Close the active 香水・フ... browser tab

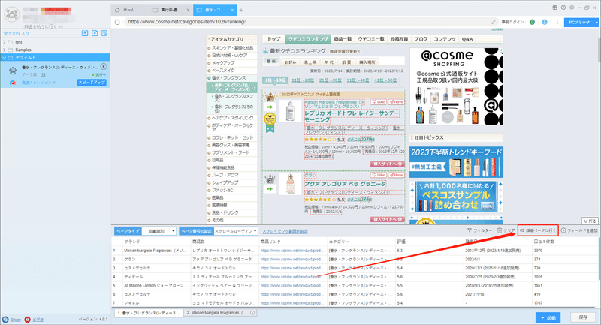pyautogui.click(x=232, y=10)
